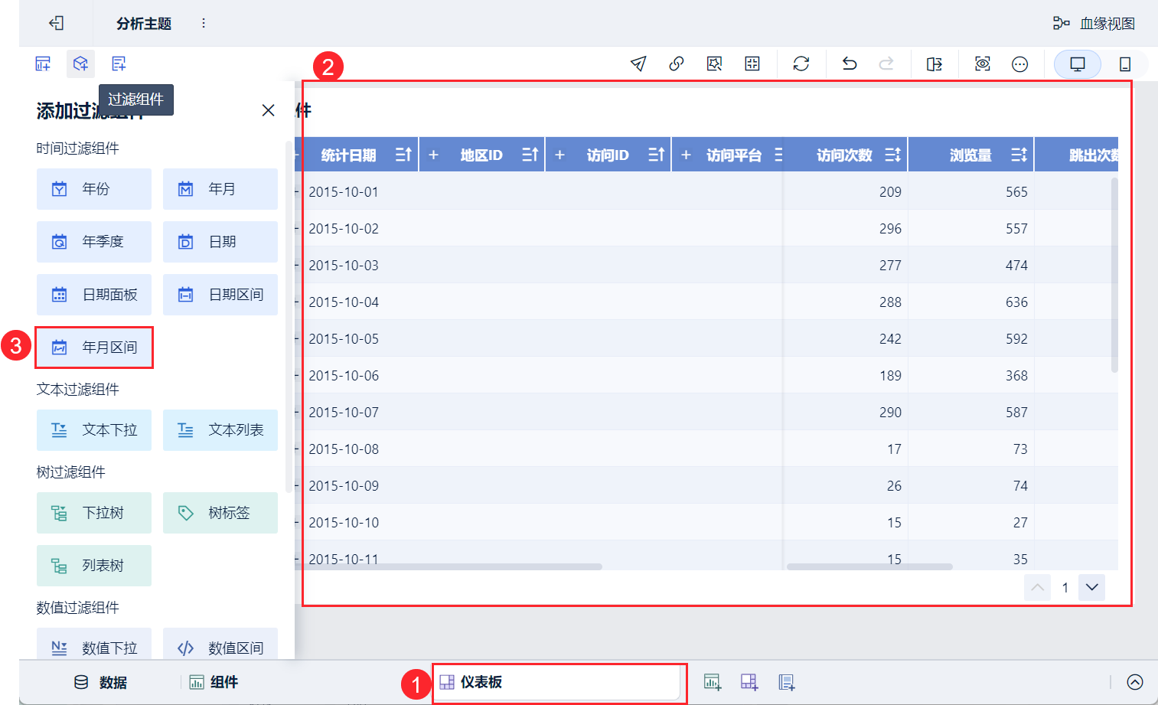Open the more options ellipsis icon
This screenshot has height=705, width=1158.
click(1020, 64)
